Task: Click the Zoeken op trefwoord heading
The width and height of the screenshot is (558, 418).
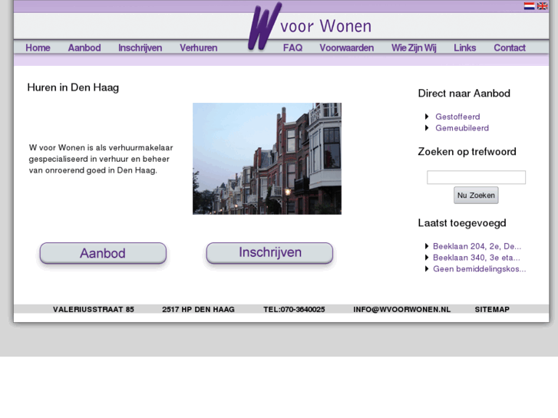Action: coord(467,152)
